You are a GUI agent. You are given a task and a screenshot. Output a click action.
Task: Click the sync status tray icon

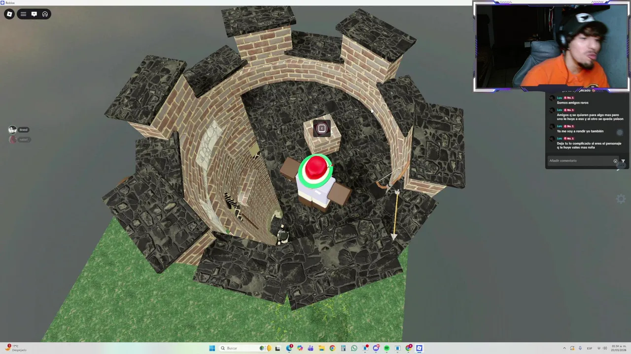(x=572, y=348)
